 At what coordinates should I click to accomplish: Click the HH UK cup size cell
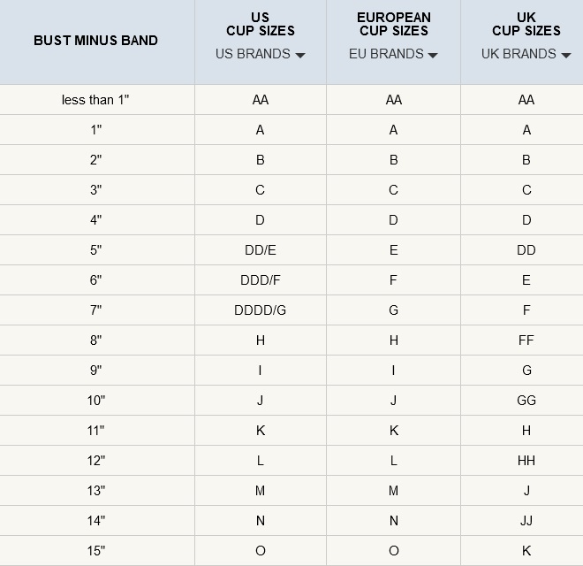526,461
